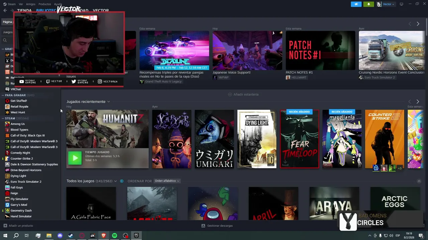This screenshot has height=240, width=428.
Task: Open the Windows Start menu
Action: pyautogui.click(x=5, y=236)
